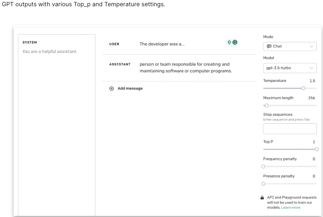Open the Mode dropdown showing Chat
The image size is (323, 217).
(290, 46)
